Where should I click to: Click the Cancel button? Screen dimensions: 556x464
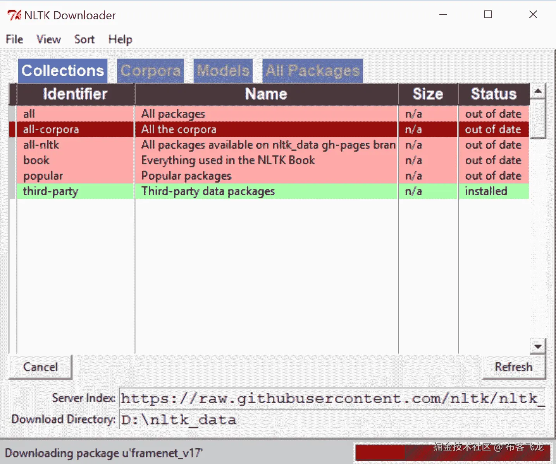click(40, 367)
